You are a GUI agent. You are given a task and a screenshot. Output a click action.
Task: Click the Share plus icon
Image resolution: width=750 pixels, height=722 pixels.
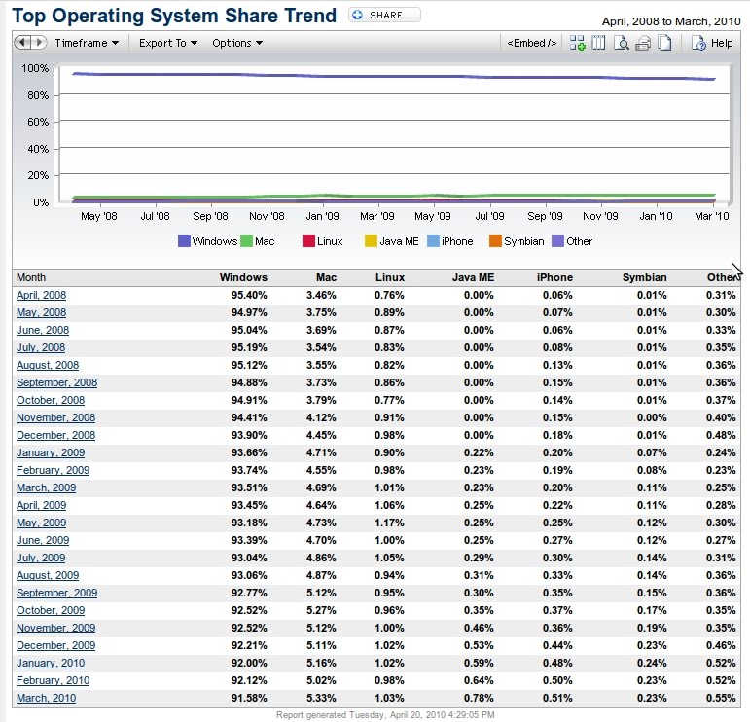point(357,15)
